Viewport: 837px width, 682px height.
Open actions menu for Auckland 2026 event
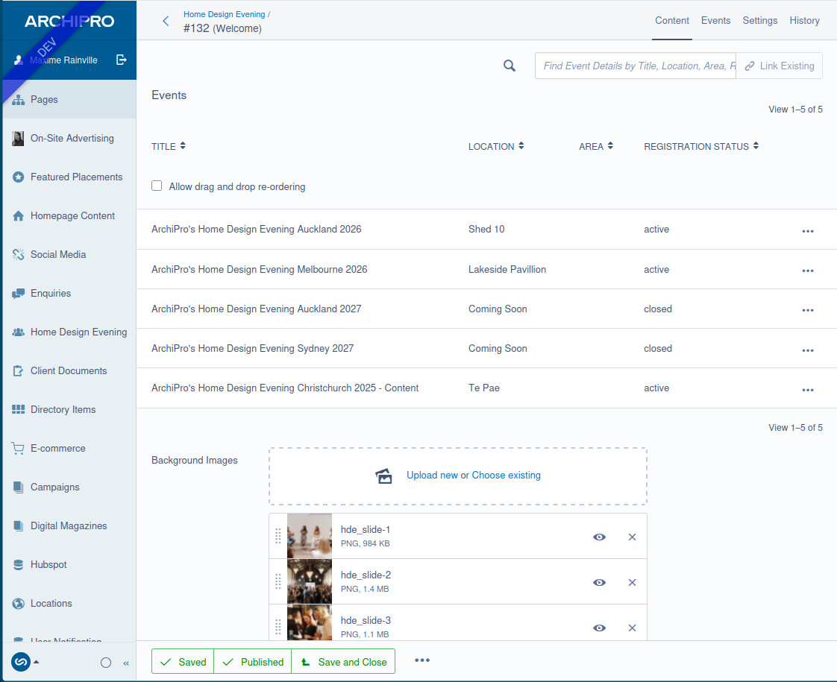point(807,231)
